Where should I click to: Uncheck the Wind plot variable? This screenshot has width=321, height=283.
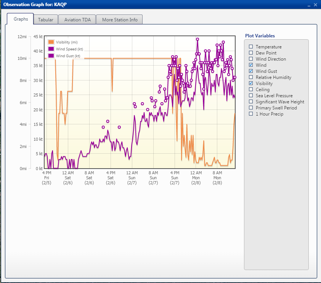click(251, 65)
